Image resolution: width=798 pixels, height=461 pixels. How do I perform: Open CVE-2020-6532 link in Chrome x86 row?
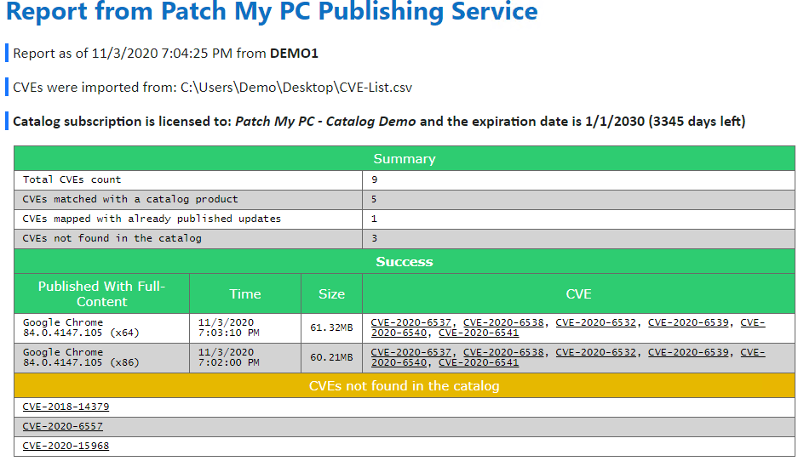click(x=596, y=352)
